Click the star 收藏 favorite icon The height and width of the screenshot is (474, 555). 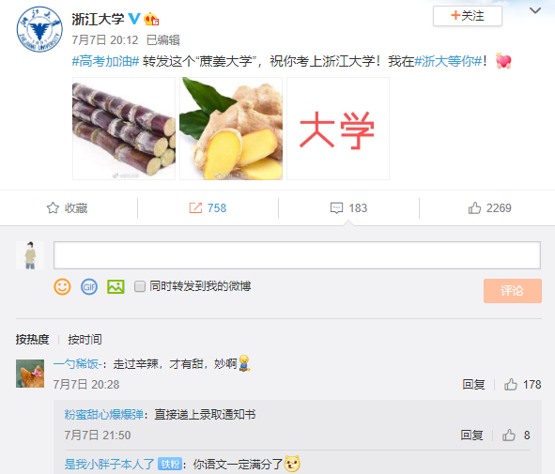coord(53,208)
